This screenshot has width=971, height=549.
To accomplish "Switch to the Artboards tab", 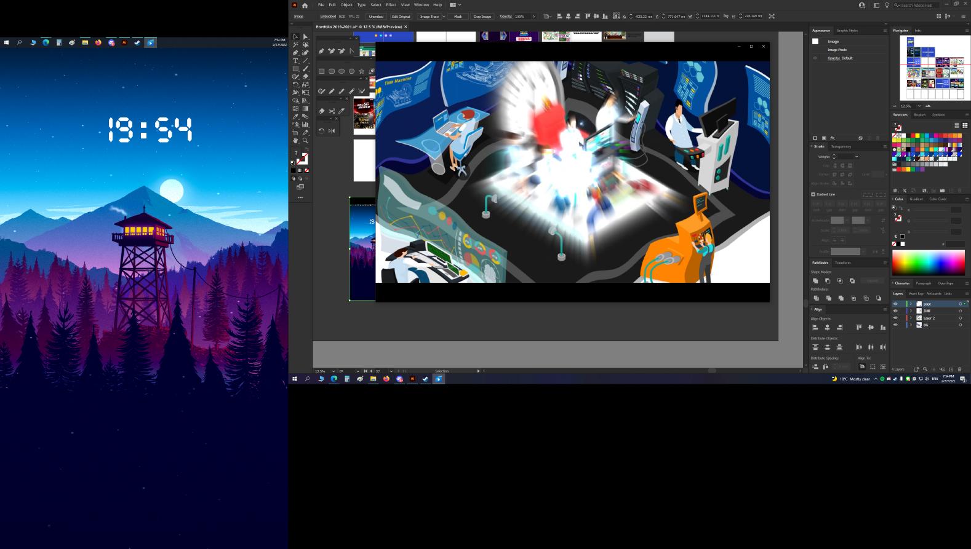I will point(933,294).
